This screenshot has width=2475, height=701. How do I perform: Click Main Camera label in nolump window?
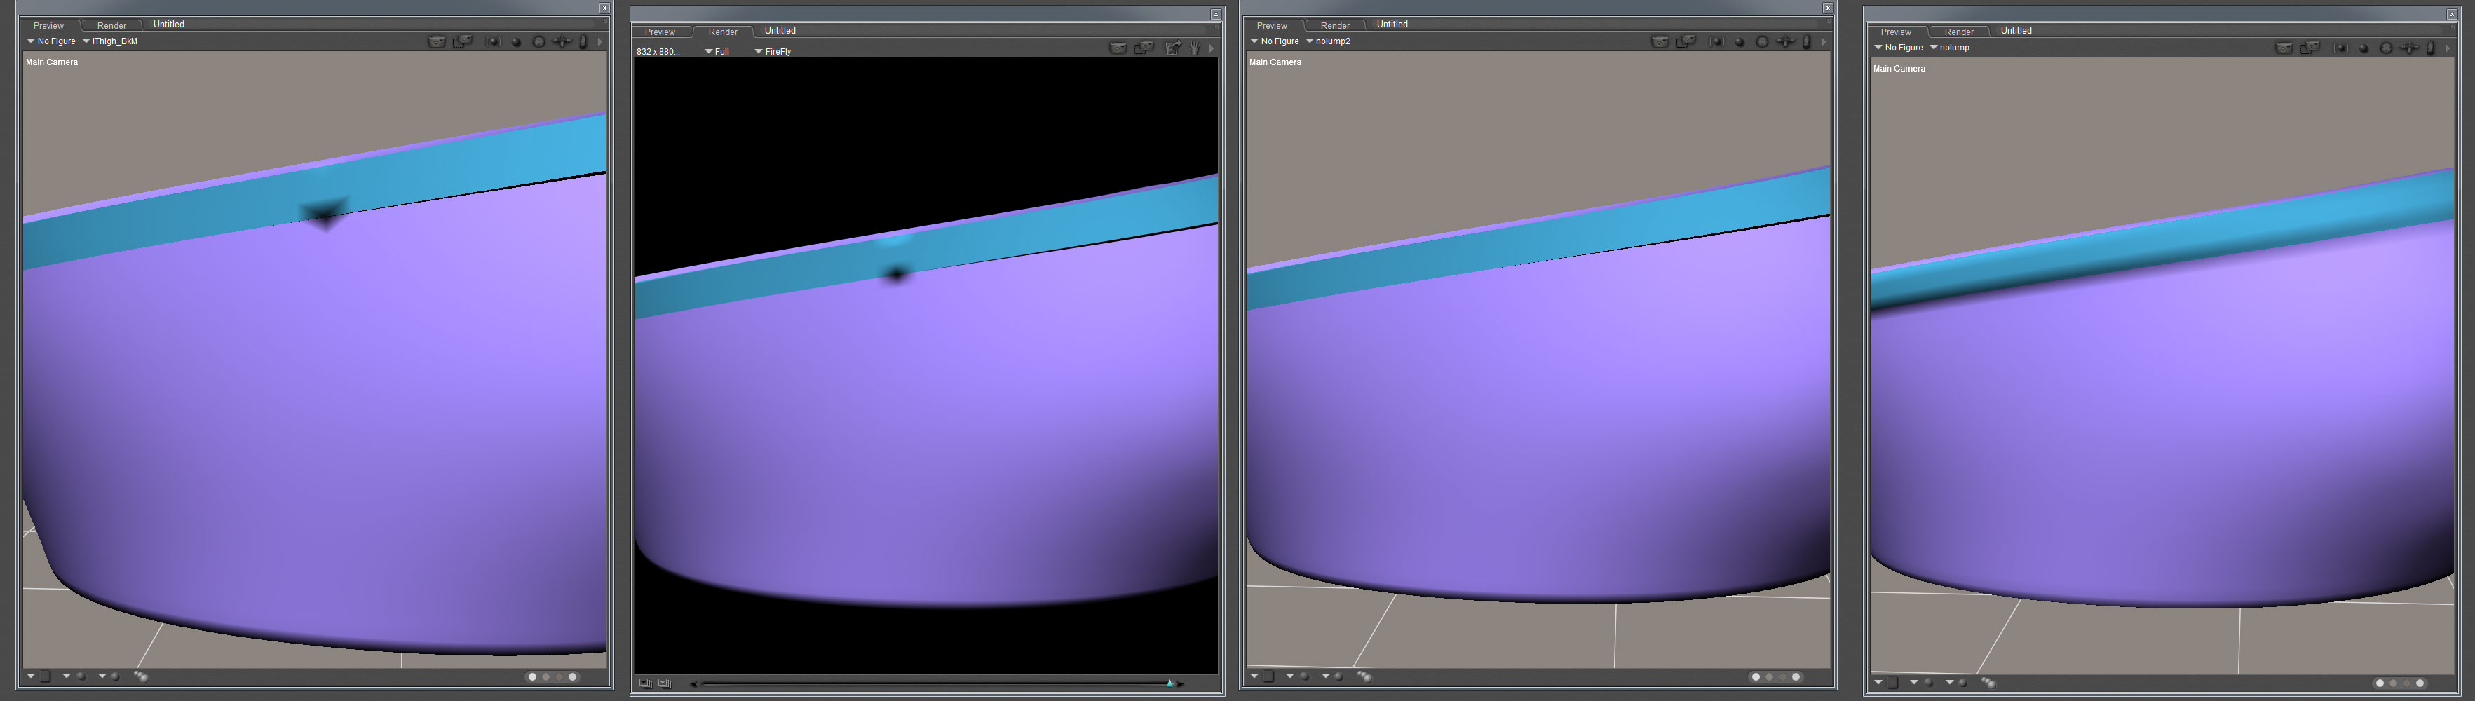tap(1899, 68)
